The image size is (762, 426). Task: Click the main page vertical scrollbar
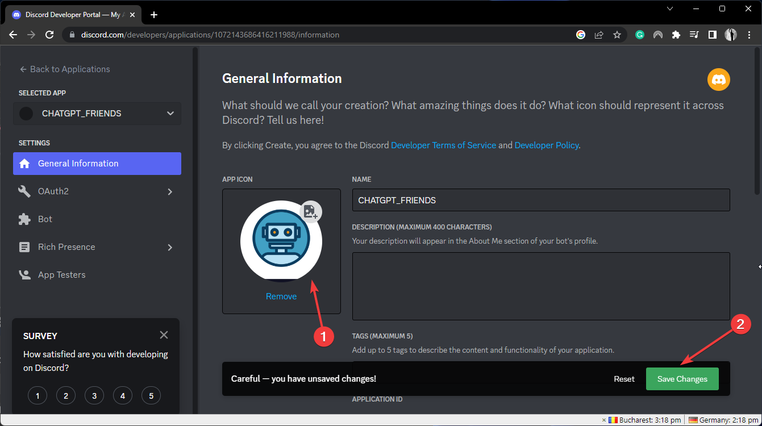tap(757, 122)
